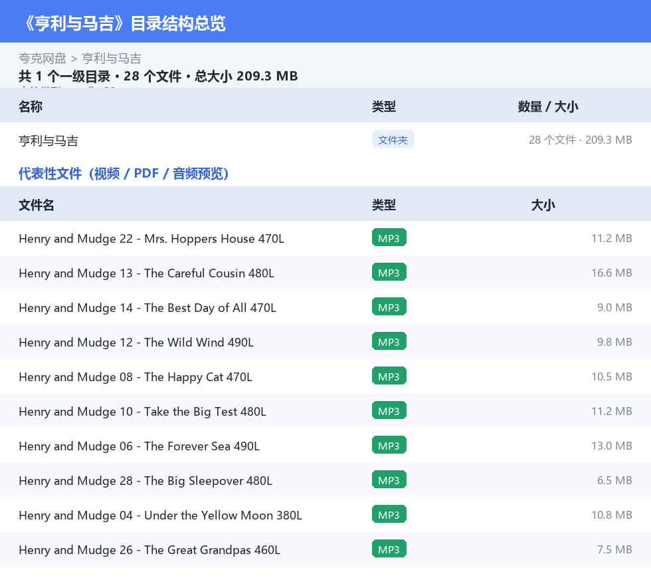
Task: Click the 数量 / 大小 column header
Action: [548, 106]
